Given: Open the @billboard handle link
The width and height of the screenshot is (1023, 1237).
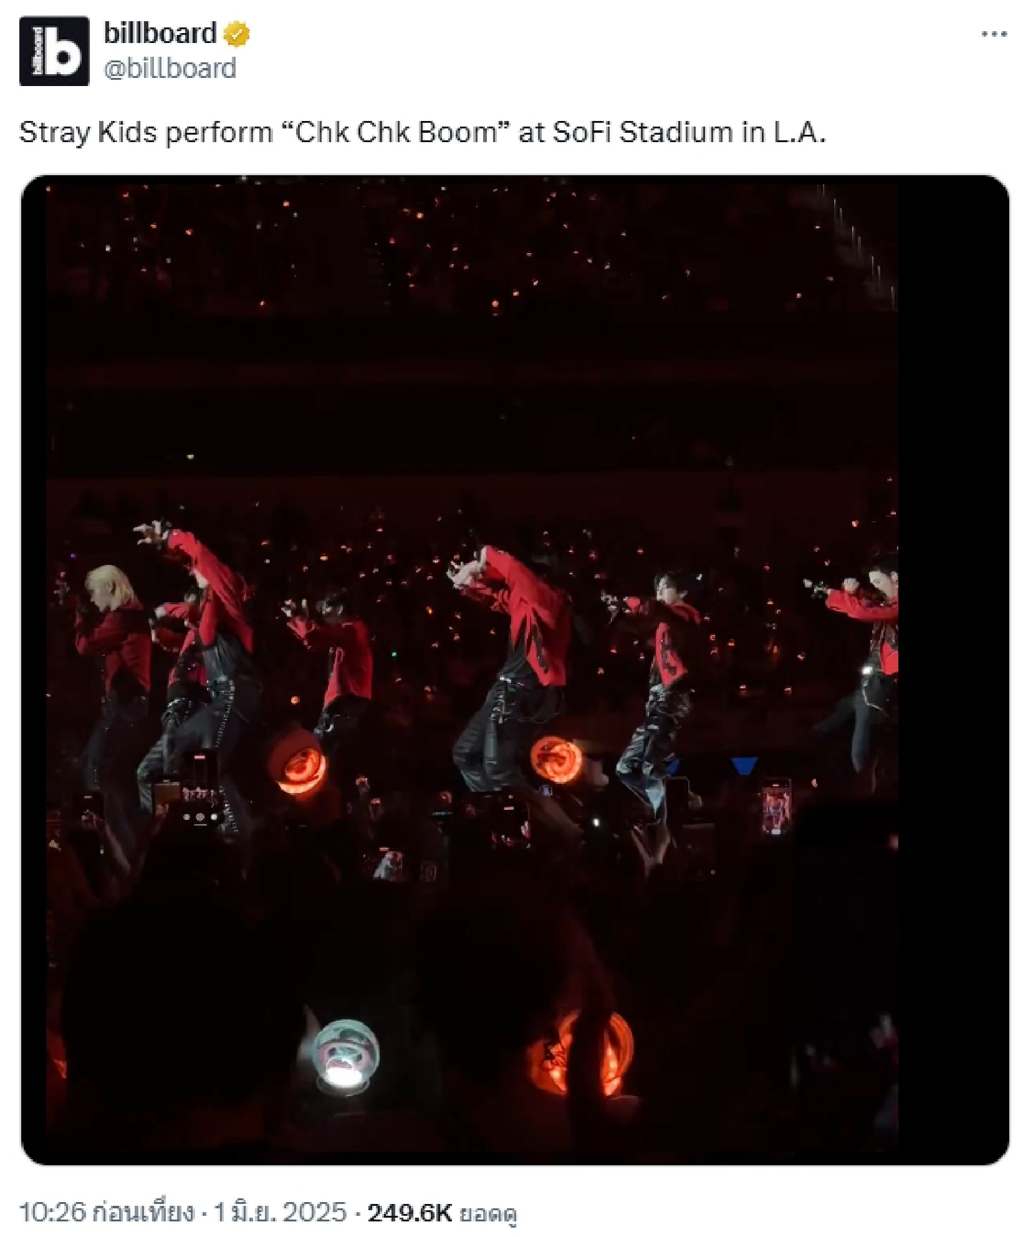Looking at the screenshot, I should point(170,68).
